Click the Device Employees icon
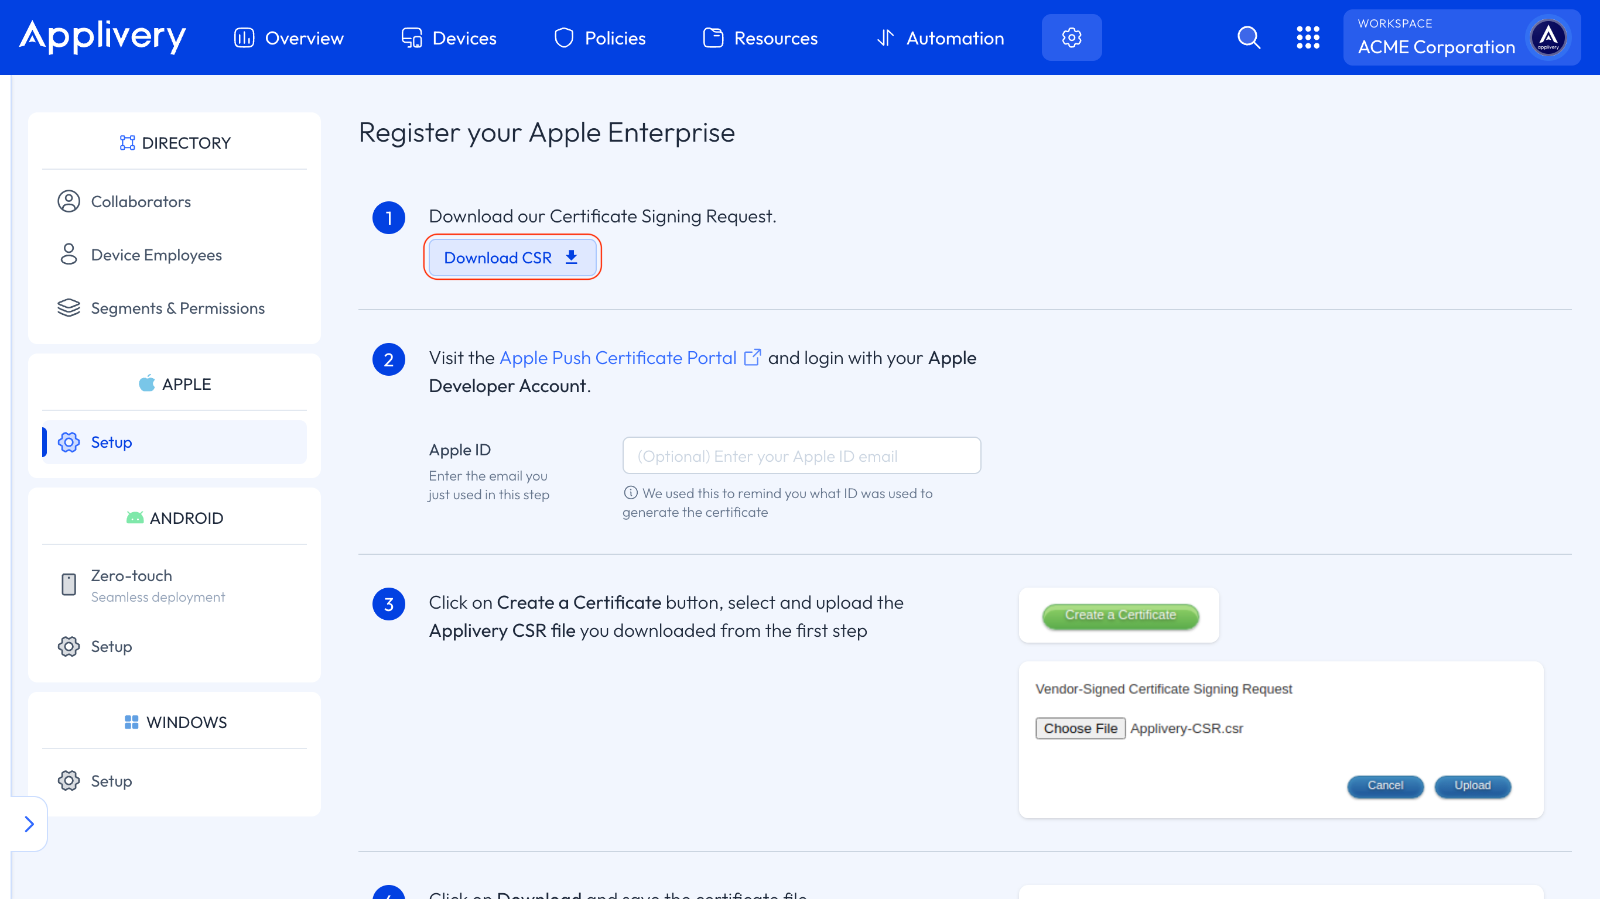1600x899 pixels. pyautogui.click(x=68, y=255)
